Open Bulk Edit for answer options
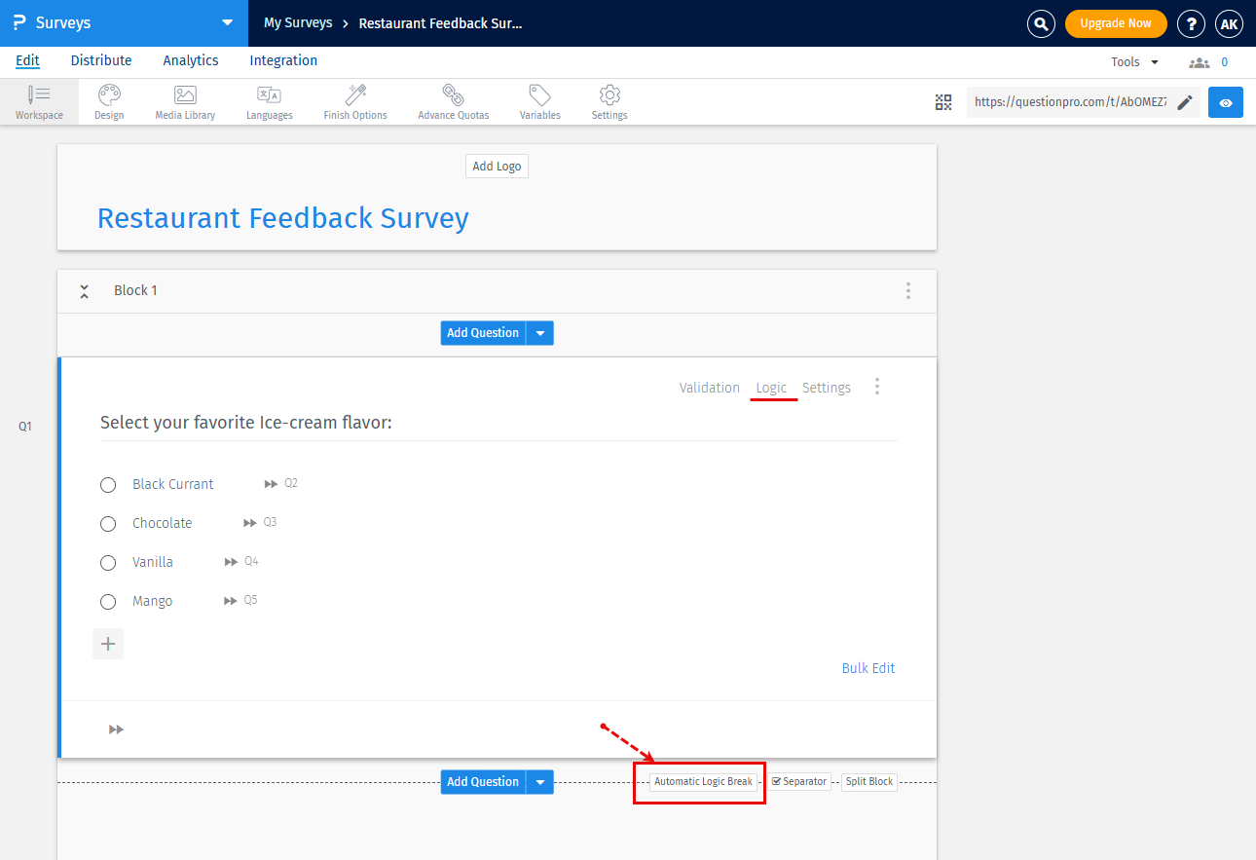The image size is (1256, 860). (868, 668)
